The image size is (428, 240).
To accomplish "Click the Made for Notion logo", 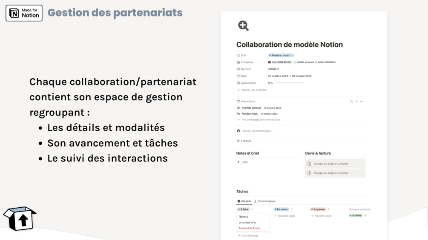I will [x=24, y=13].
